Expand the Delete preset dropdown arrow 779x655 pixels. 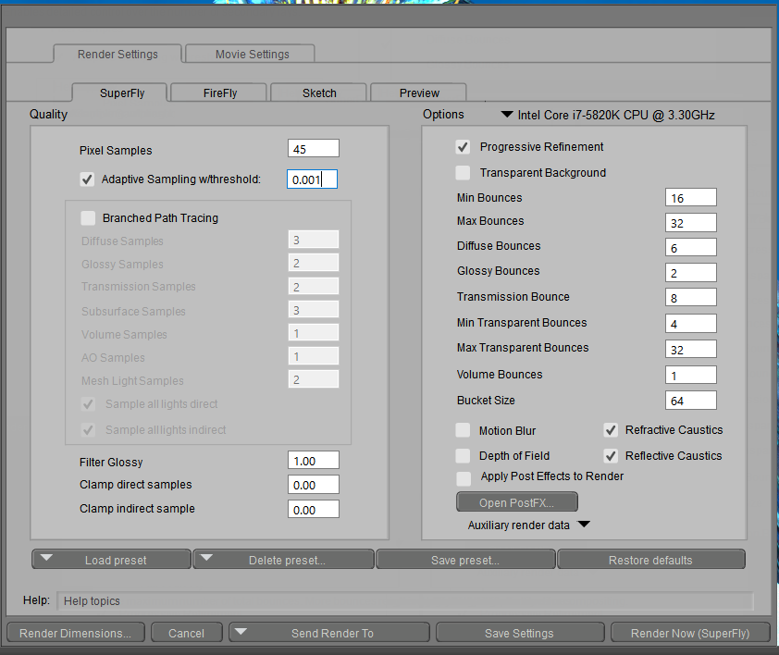pos(206,559)
